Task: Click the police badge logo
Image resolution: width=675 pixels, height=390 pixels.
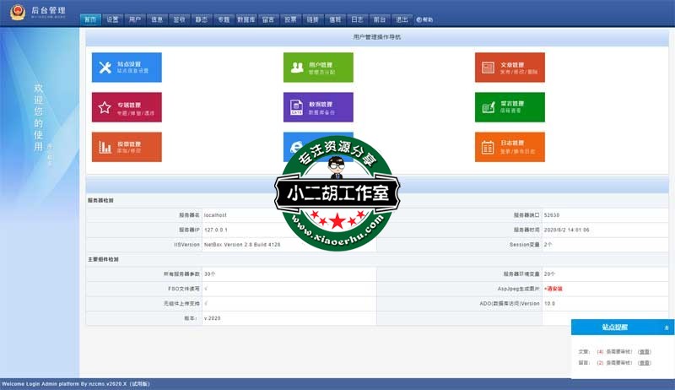Action: [17, 13]
